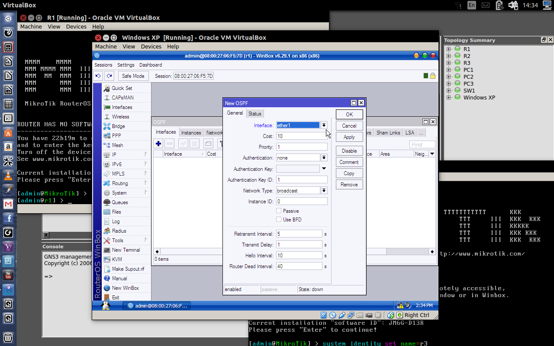Image resolution: width=554 pixels, height=346 pixels.
Task: Expand the Authentication Key arrow
Action: [324, 169]
